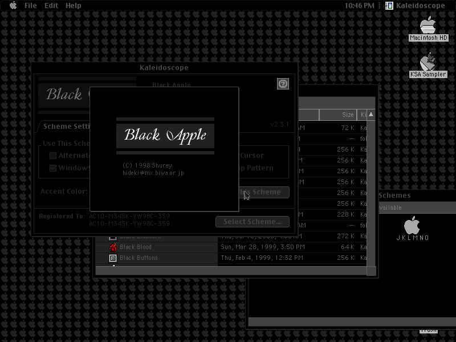
Task: Click the v2.3.1 version label
Action: click(x=279, y=124)
